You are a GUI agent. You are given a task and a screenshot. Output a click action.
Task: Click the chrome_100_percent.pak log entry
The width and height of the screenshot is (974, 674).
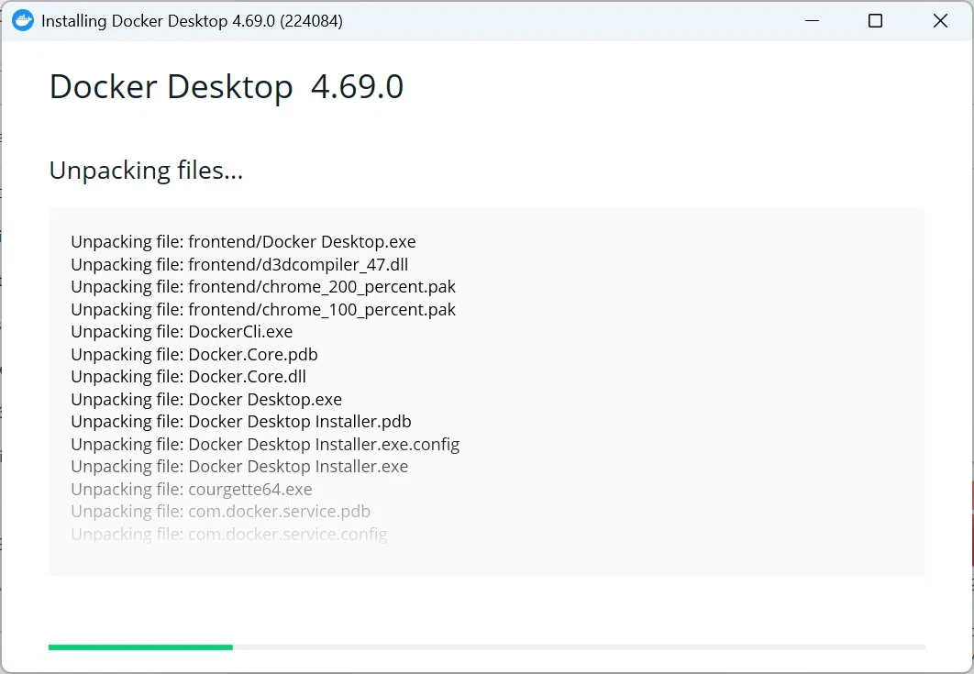coord(263,309)
